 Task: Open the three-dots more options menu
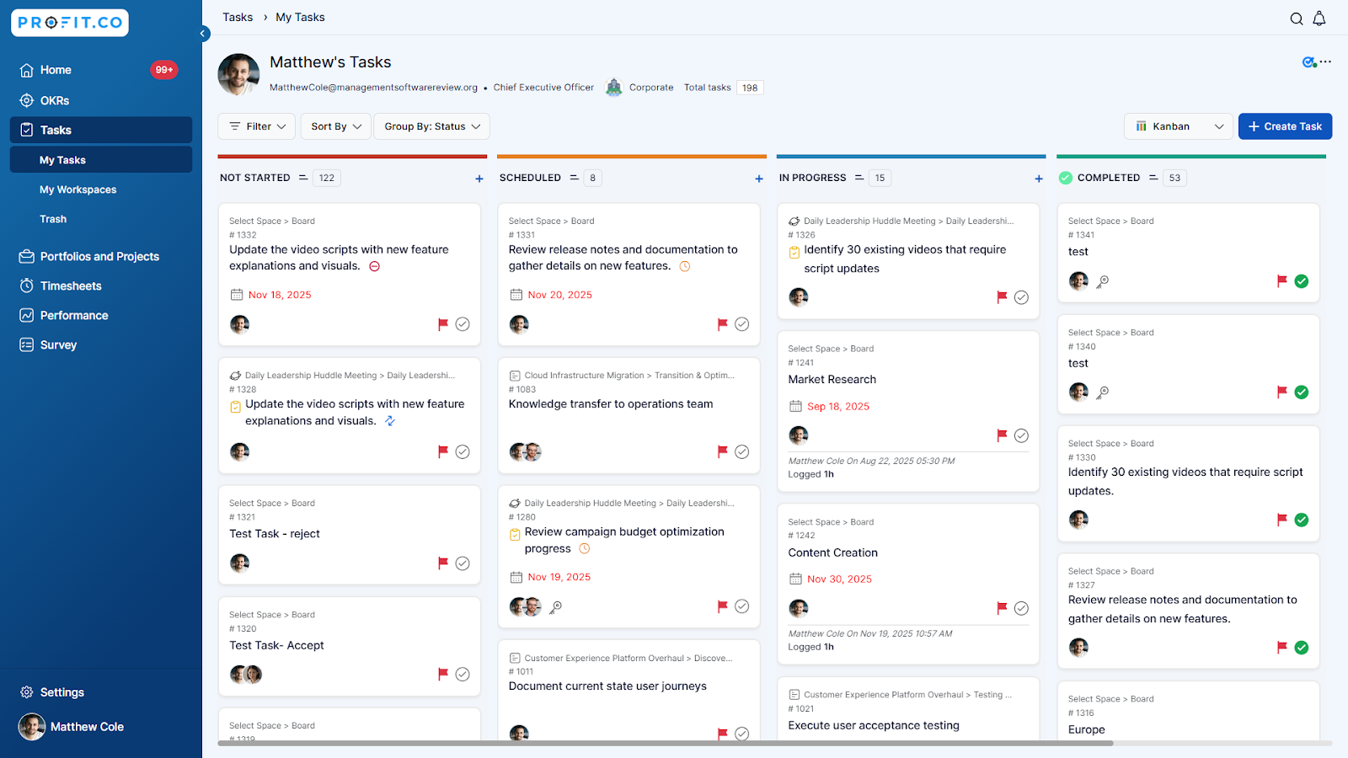pyautogui.click(x=1326, y=61)
